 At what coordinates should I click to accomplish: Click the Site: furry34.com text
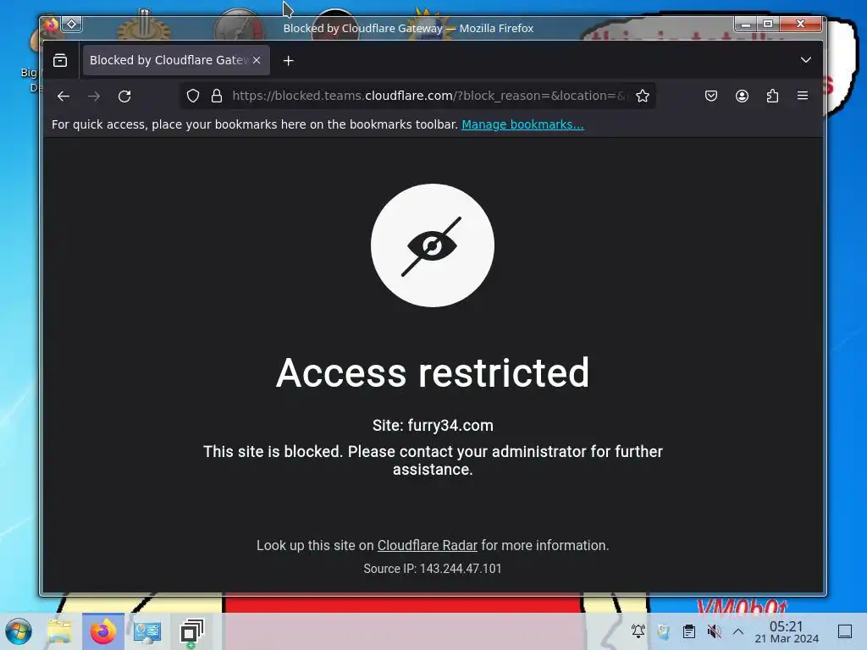pos(433,426)
